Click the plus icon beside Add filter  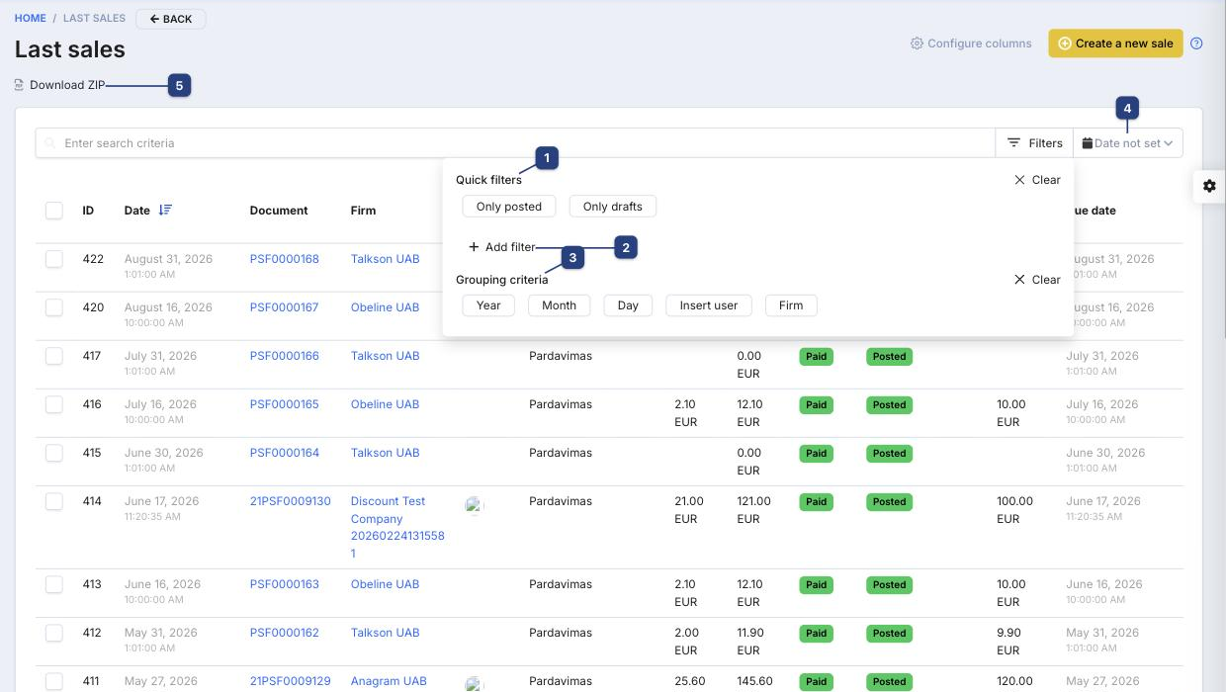[474, 247]
